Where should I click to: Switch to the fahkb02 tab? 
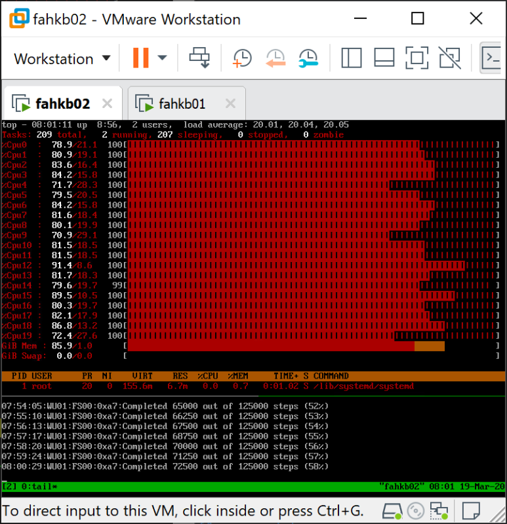pos(63,103)
